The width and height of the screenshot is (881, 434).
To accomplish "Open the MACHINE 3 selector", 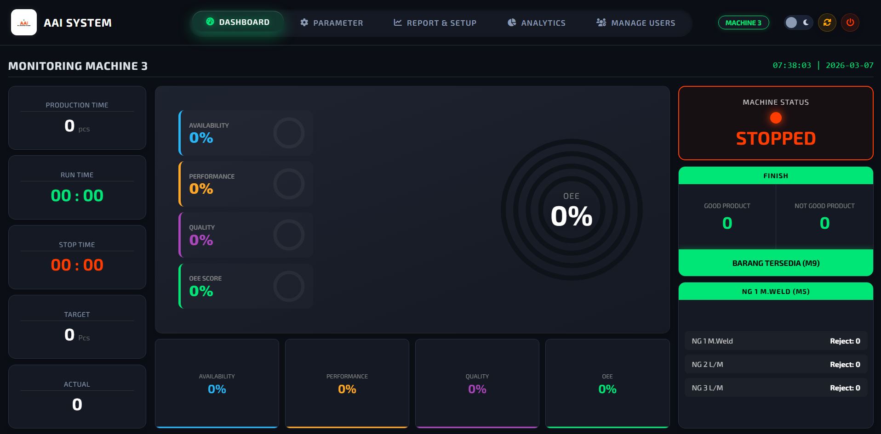I will [x=743, y=22].
